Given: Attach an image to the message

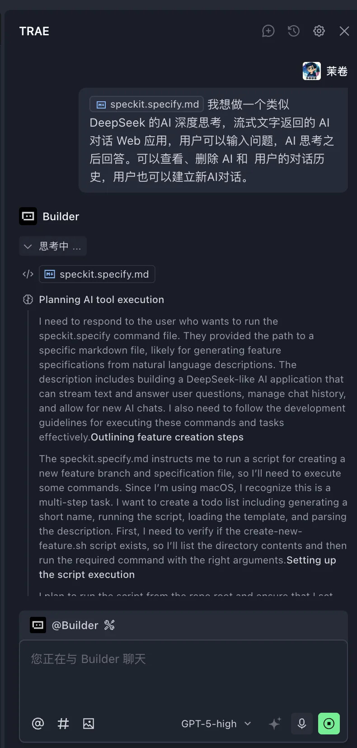Looking at the screenshot, I should click(x=89, y=724).
